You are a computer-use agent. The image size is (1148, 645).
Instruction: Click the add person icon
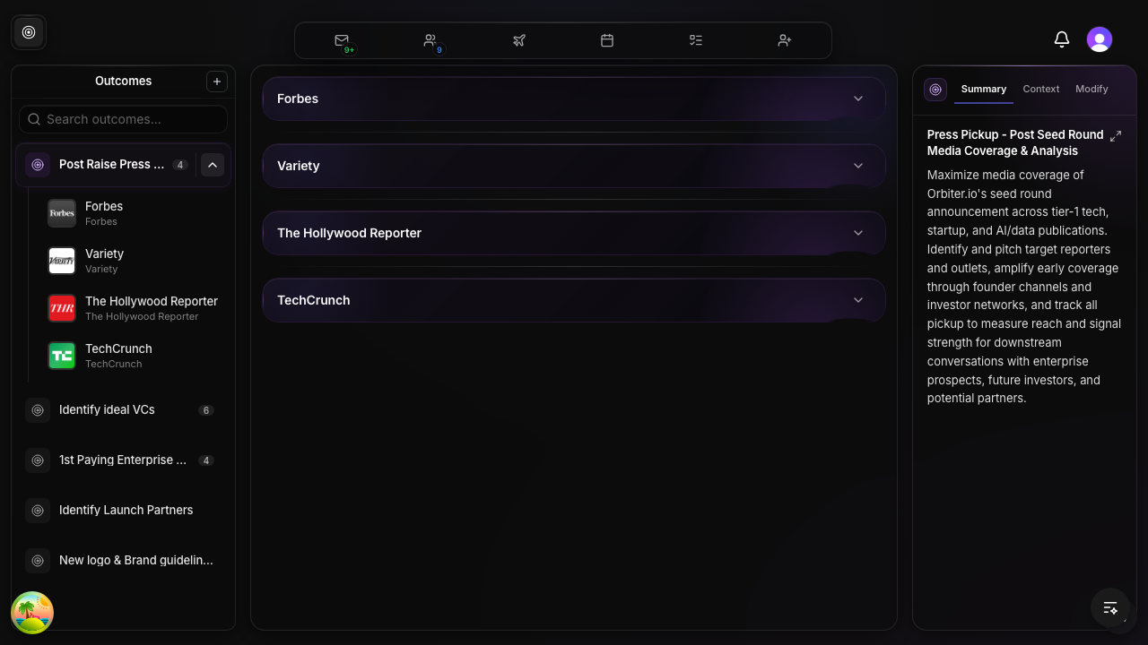click(x=784, y=40)
